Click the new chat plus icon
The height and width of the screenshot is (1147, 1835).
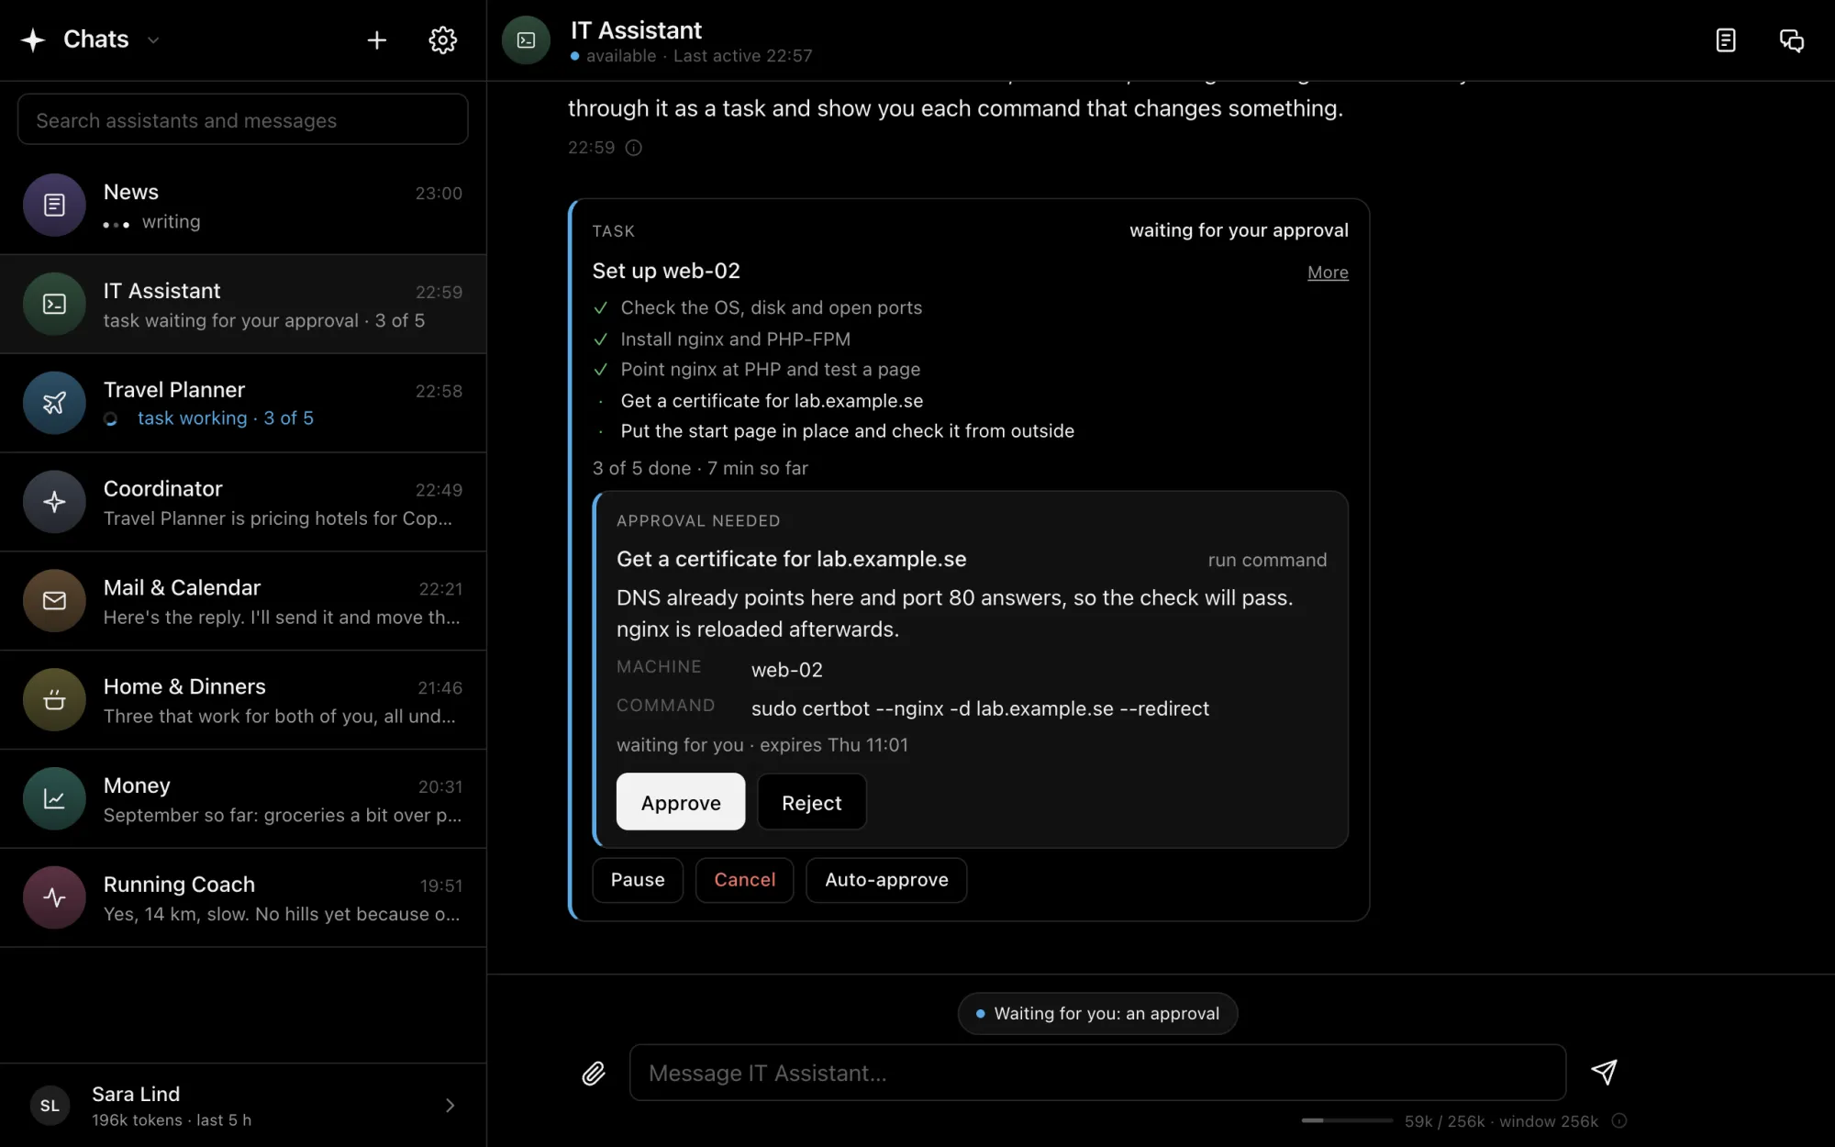point(376,39)
